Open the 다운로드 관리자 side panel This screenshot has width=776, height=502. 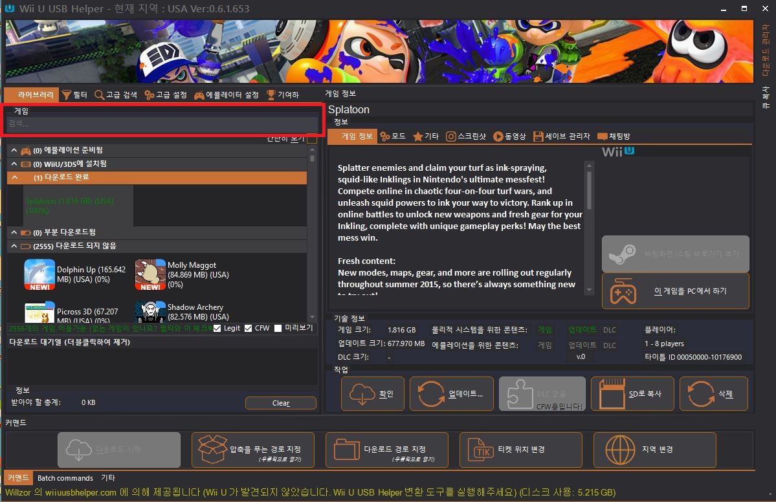(766, 50)
